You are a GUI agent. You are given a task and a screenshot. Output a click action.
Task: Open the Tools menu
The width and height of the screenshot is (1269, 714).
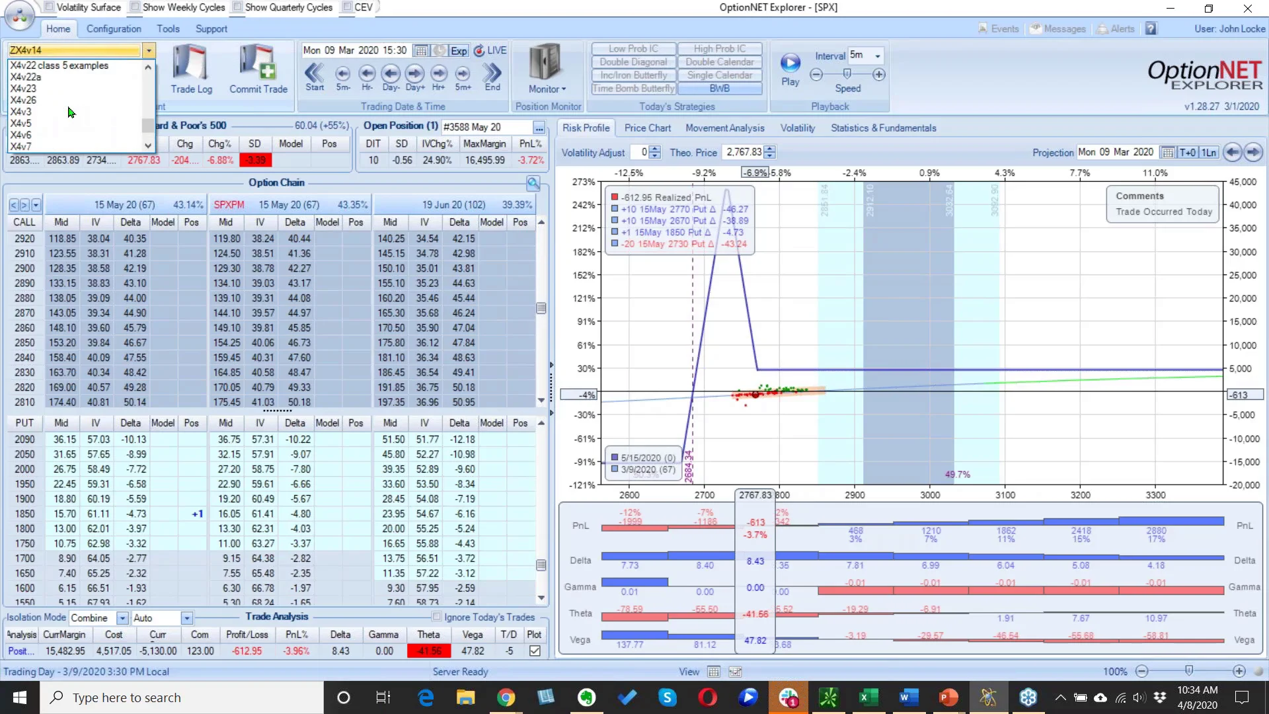pos(168,29)
